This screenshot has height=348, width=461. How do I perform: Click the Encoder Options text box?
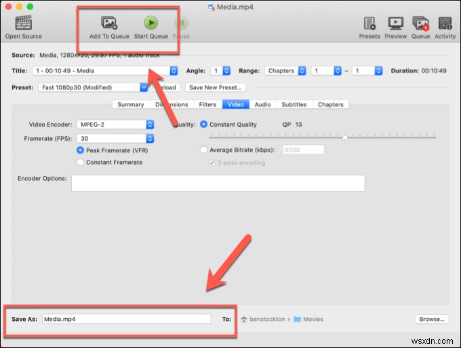(218, 183)
